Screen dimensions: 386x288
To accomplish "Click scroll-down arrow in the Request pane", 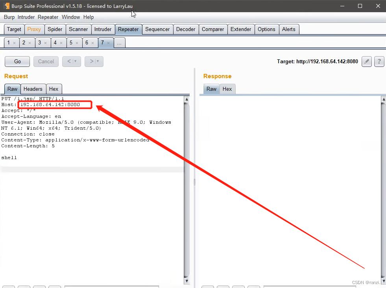I will click(x=187, y=281).
